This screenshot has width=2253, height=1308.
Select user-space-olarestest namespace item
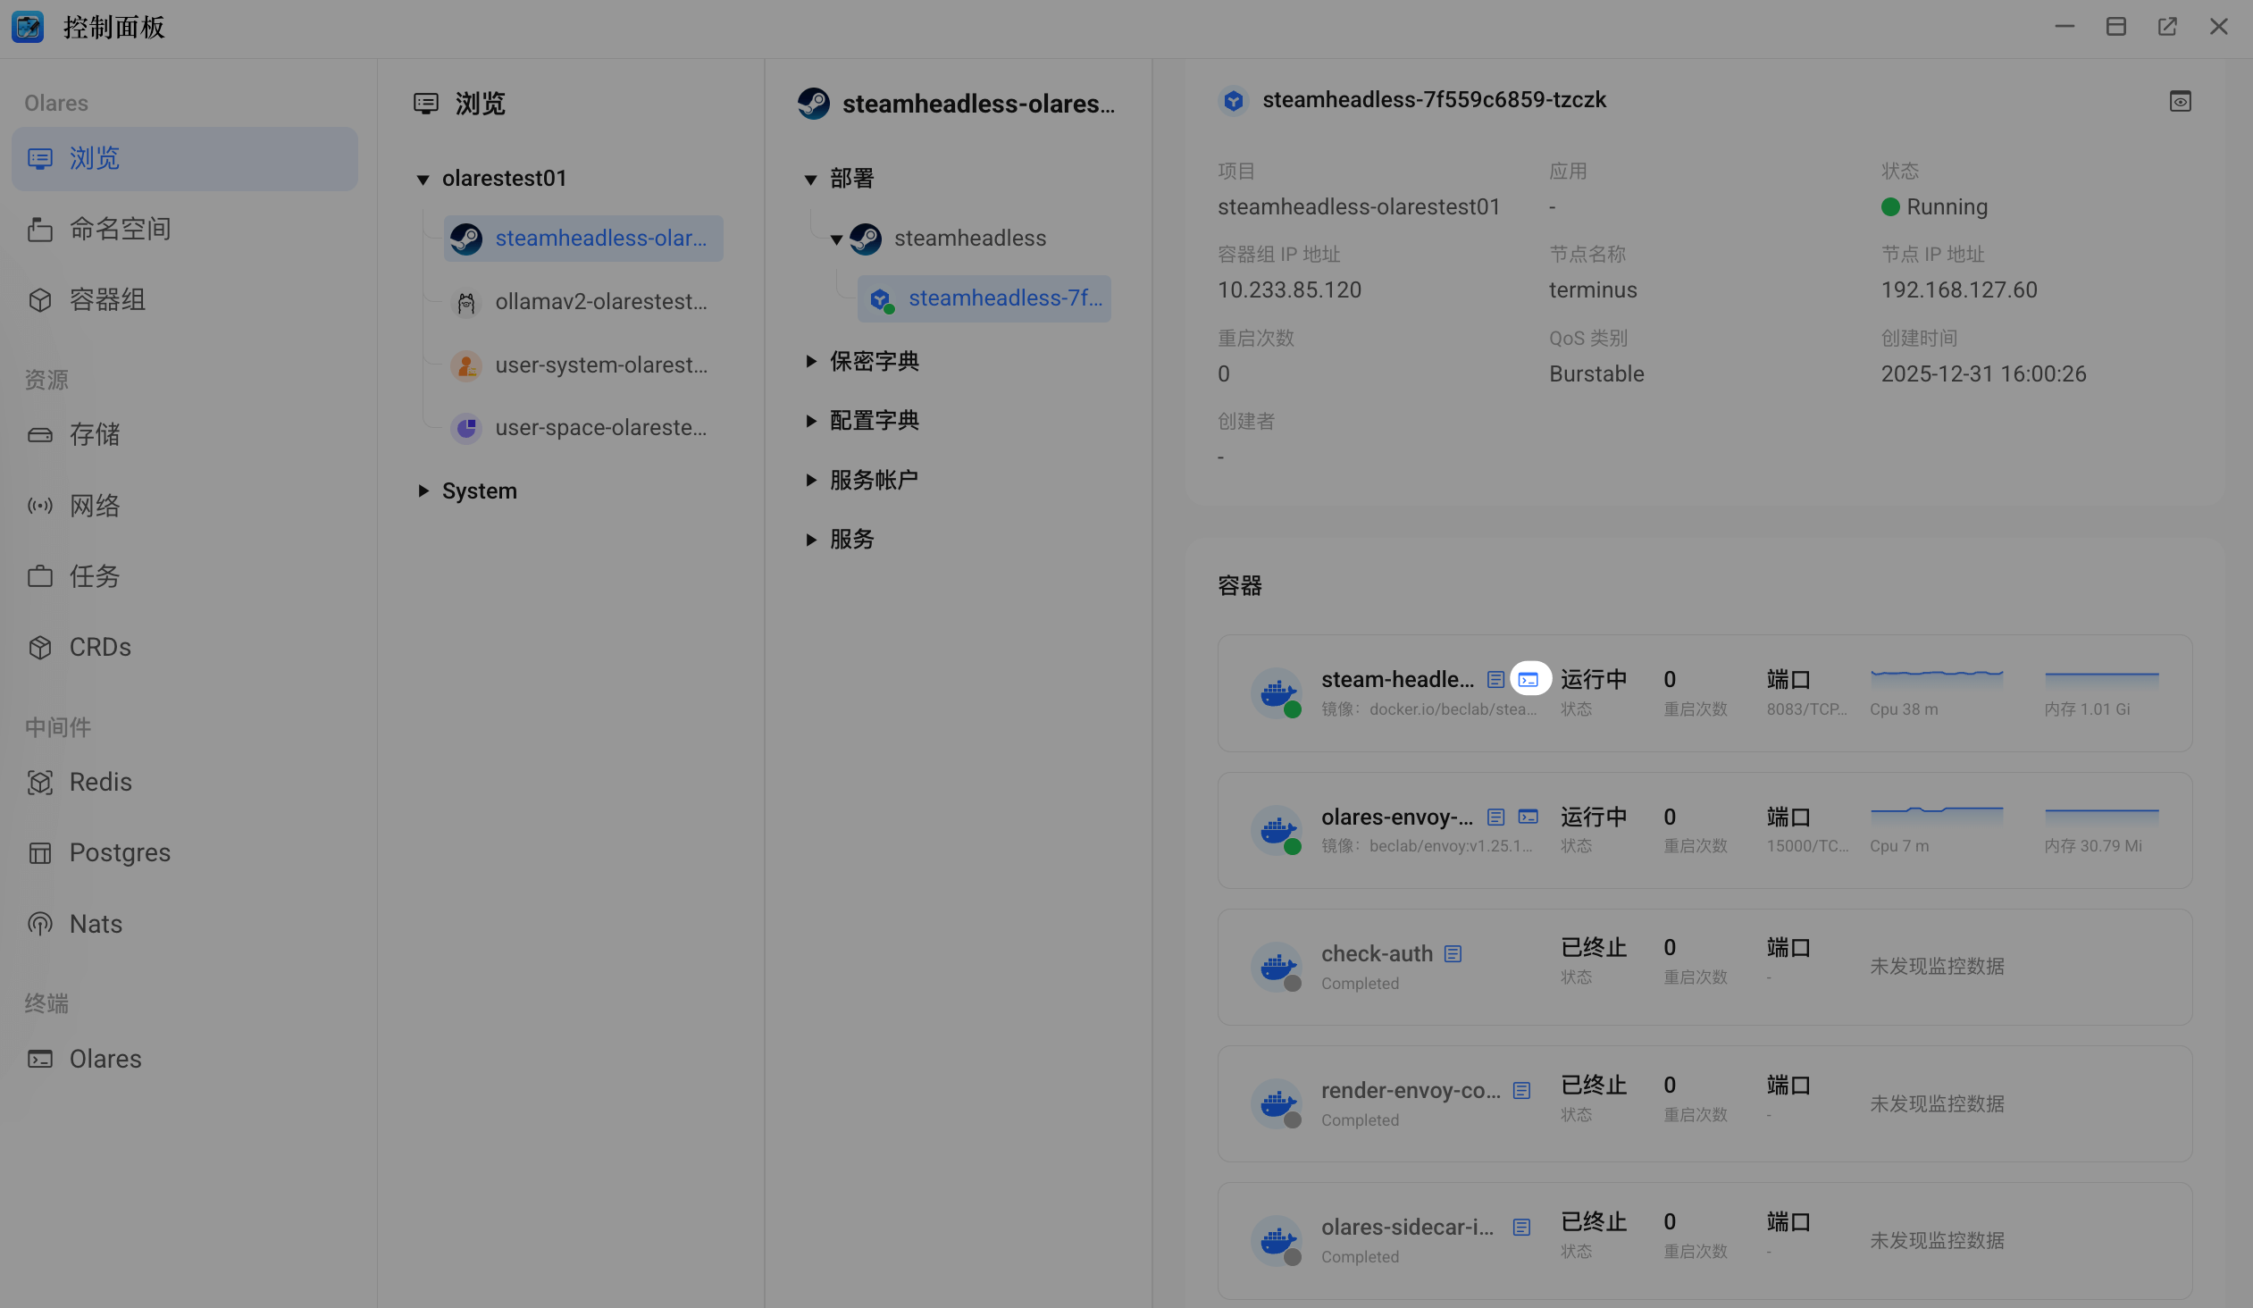click(600, 428)
